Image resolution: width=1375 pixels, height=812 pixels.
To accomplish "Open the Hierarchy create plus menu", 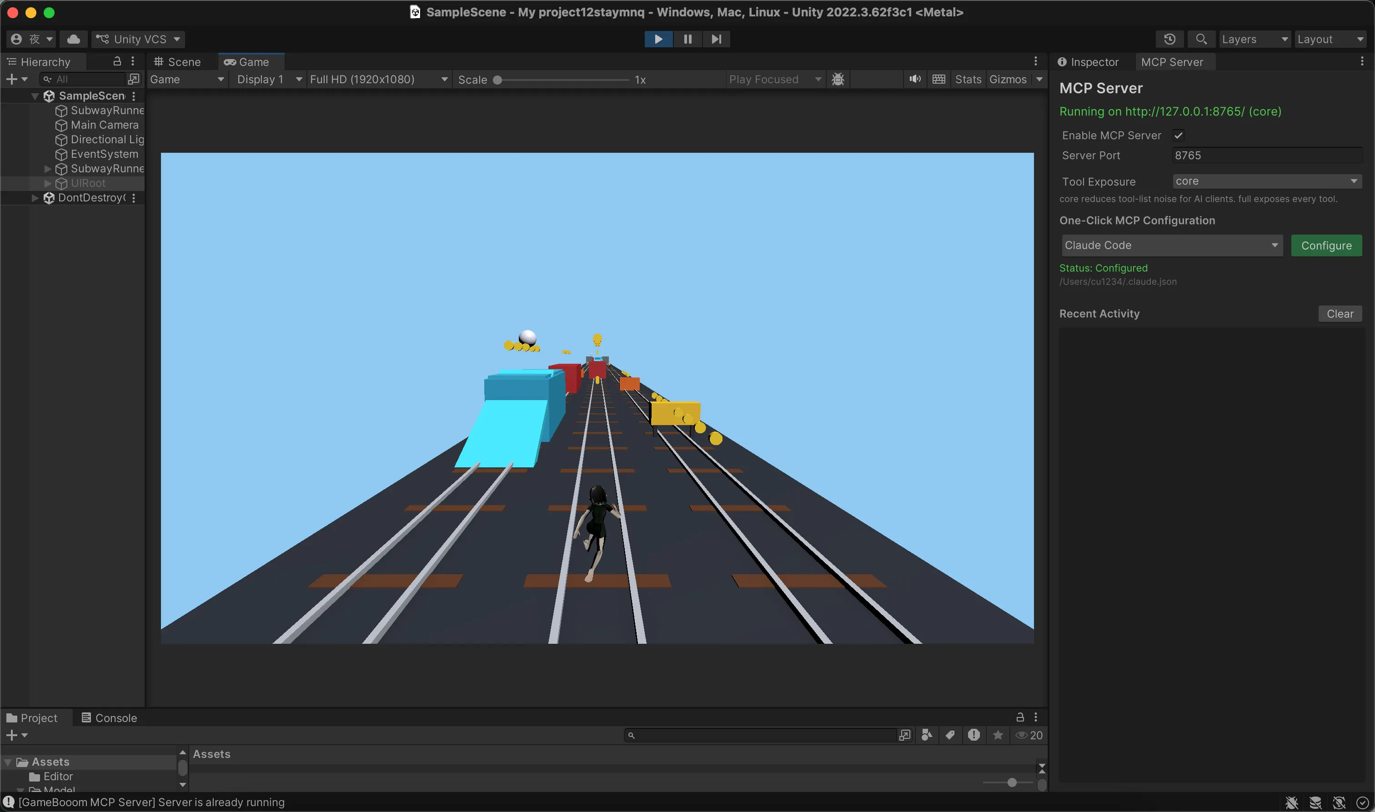I will (16, 80).
